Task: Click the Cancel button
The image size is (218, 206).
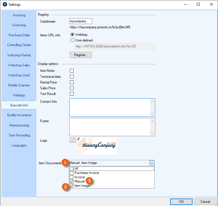Action: point(205,201)
